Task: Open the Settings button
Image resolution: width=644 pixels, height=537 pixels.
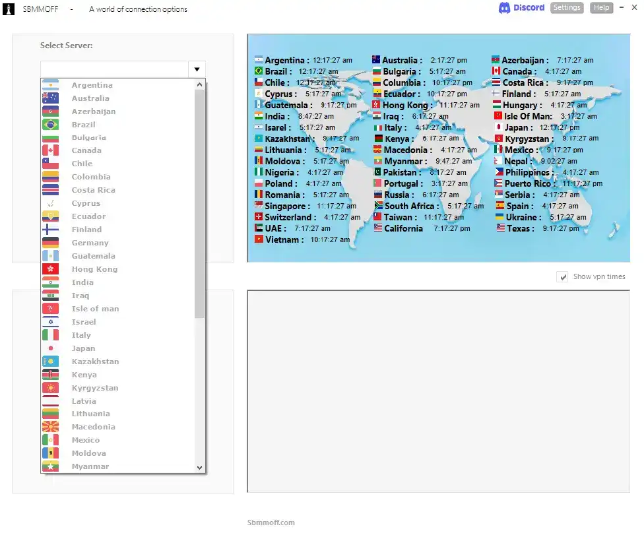Action: [567, 8]
